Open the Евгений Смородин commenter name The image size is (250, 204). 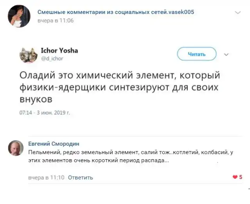pyautogui.click(x=54, y=143)
